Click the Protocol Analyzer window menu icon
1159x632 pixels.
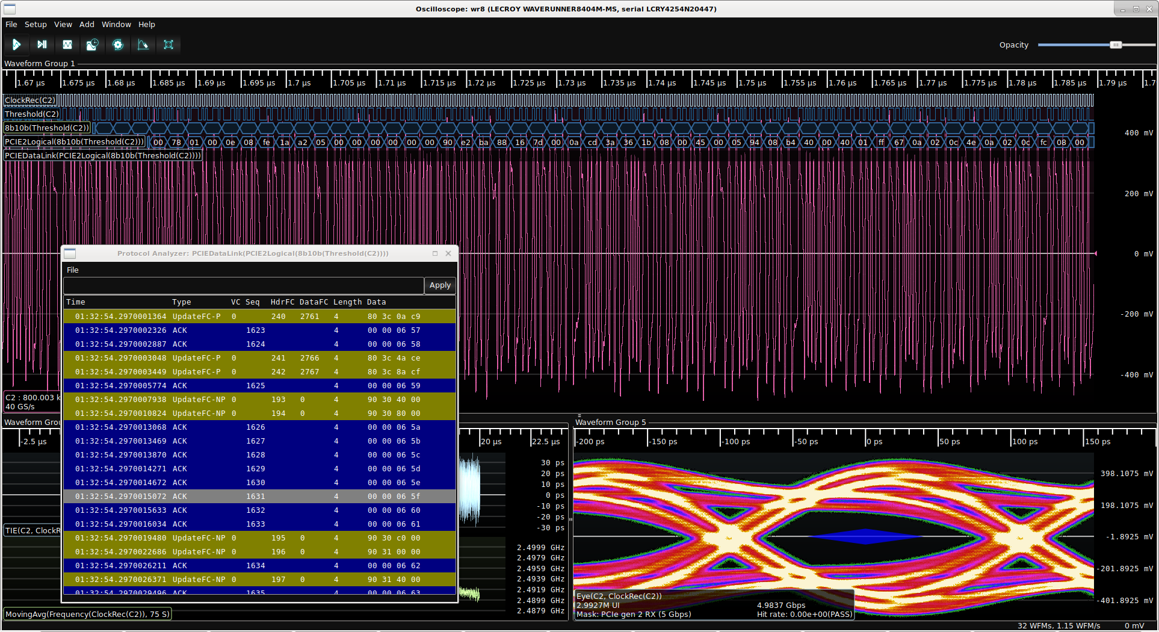[70, 253]
